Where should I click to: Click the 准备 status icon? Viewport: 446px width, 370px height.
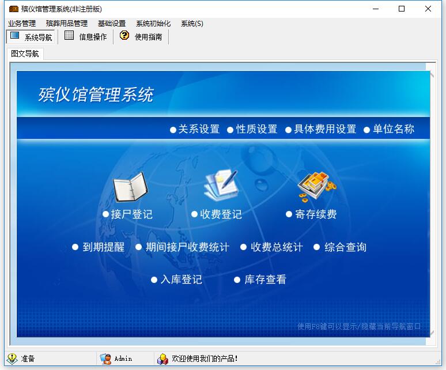(x=12, y=358)
